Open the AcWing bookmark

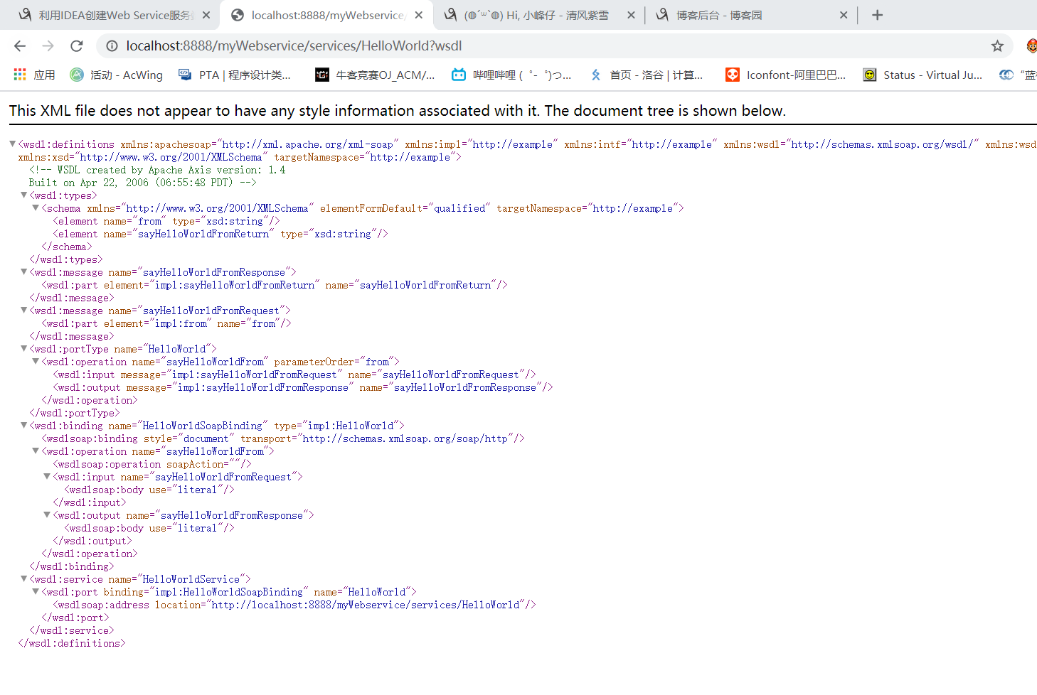click(x=117, y=75)
